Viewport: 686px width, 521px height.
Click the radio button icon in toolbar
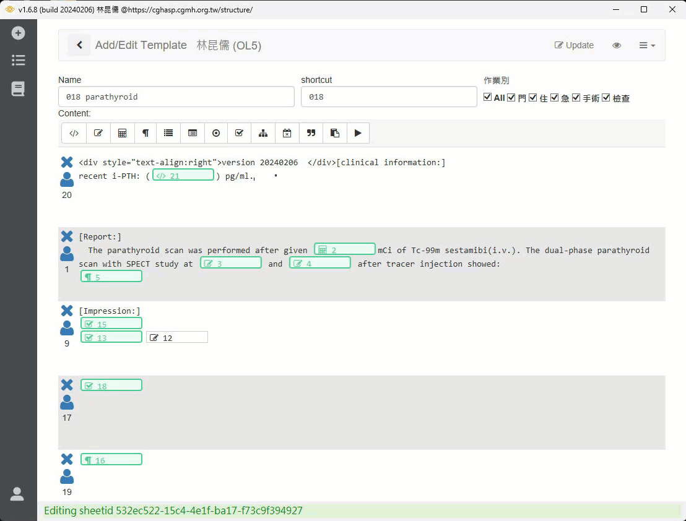216,133
